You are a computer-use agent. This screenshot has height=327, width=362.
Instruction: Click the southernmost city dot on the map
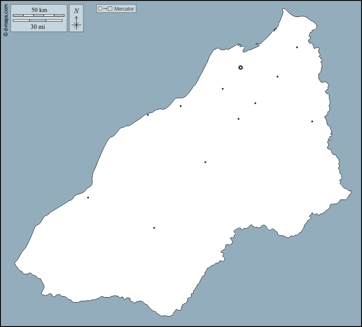(x=154, y=228)
